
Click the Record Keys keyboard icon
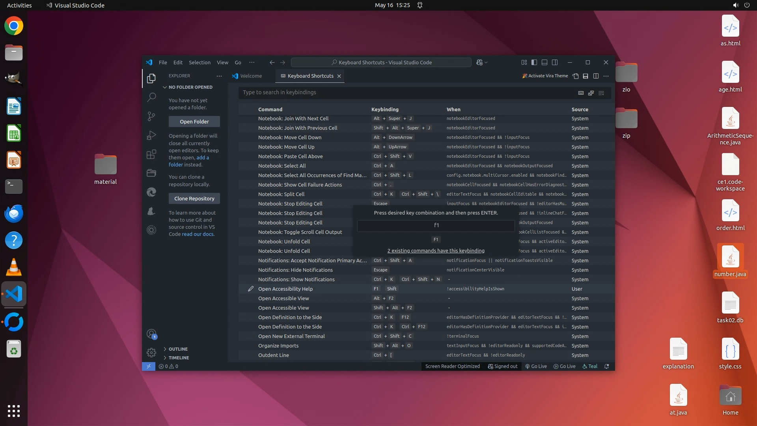click(x=581, y=93)
